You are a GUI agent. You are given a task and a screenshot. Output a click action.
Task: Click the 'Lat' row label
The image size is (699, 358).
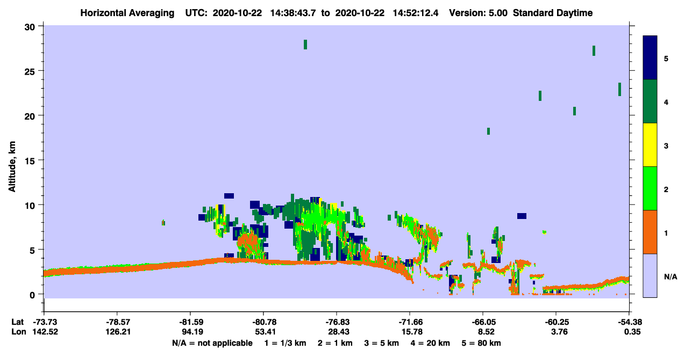point(18,322)
